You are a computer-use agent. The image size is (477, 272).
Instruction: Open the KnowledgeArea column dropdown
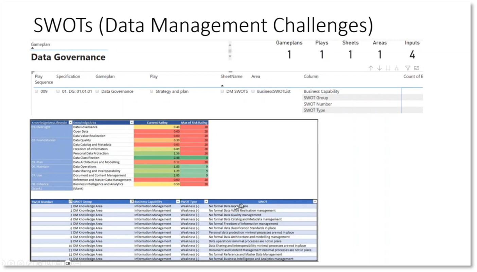pyautogui.click(x=132, y=122)
